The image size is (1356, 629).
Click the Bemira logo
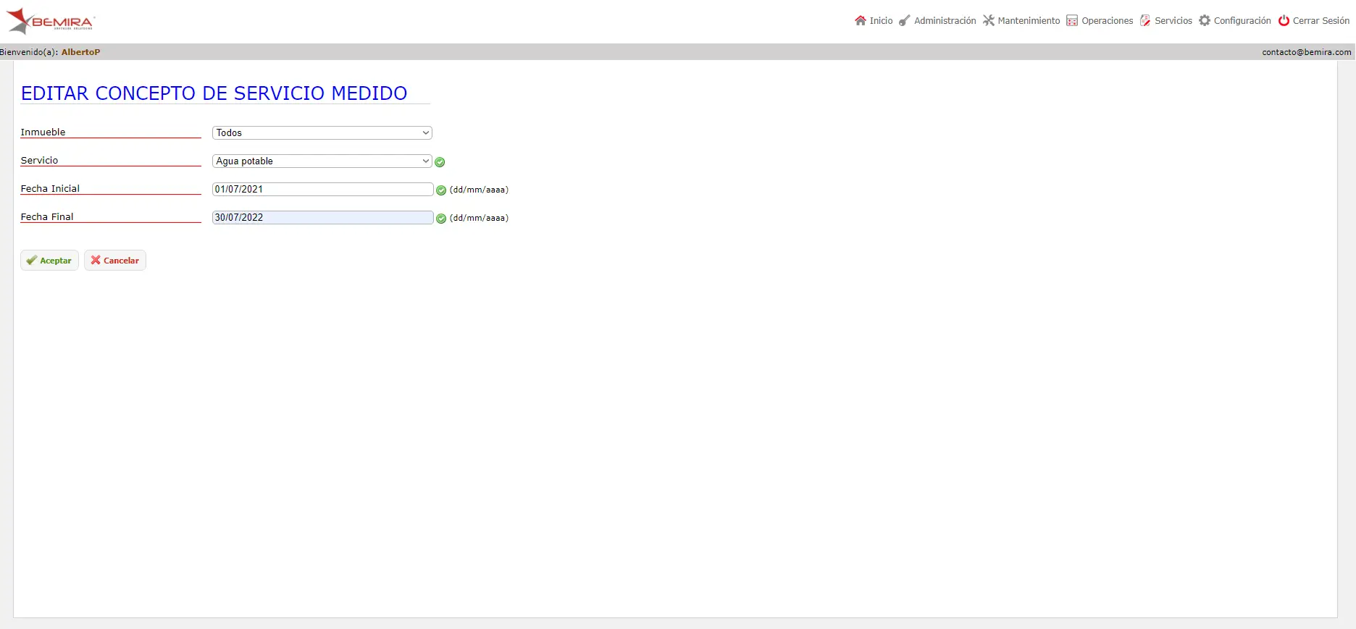(51, 21)
